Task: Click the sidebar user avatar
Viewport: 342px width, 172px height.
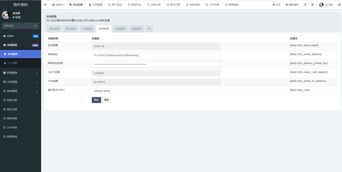Action: coord(6,15)
